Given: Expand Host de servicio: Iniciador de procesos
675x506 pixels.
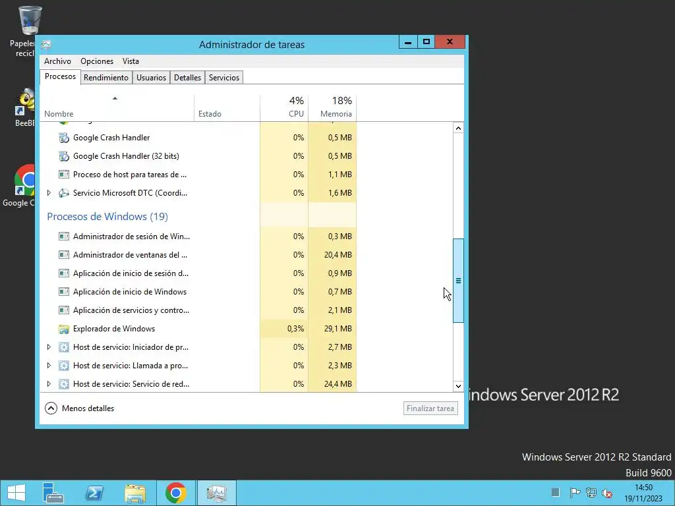Looking at the screenshot, I should (49, 347).
